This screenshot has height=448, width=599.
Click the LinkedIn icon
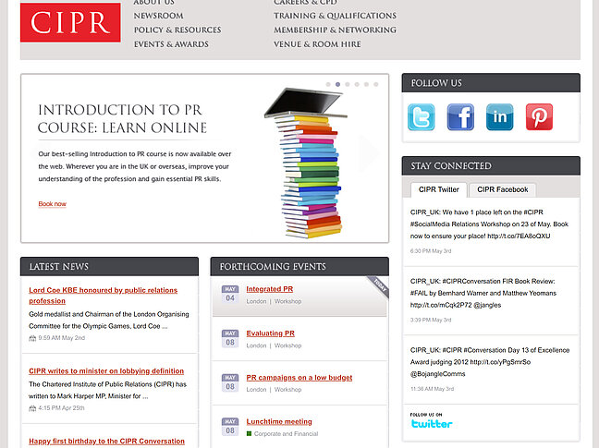(x=500, y=117)
